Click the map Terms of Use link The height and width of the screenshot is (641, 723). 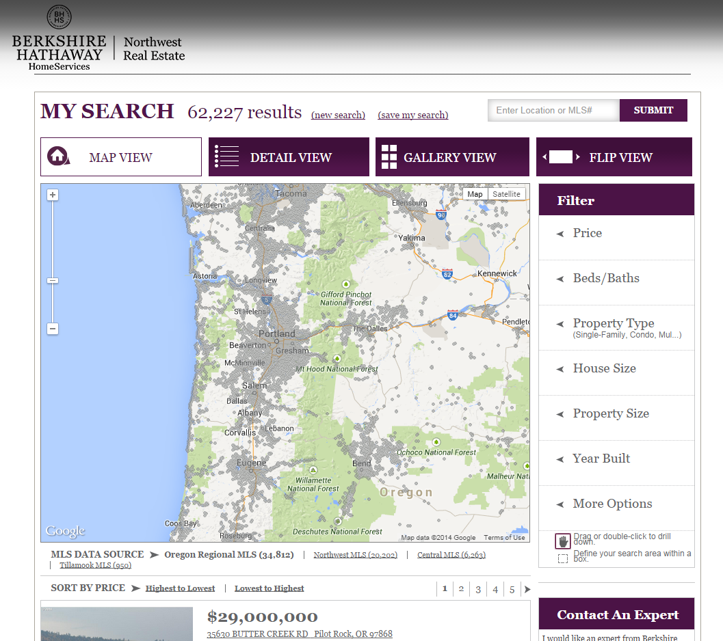(504, 537)
